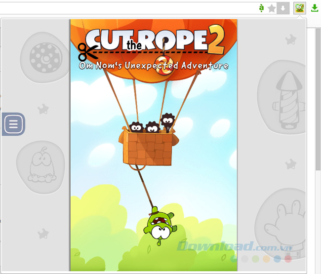Screen dimensions: 321x274
Task: Bookmark the page with the star icon
Action: (272, 8)
